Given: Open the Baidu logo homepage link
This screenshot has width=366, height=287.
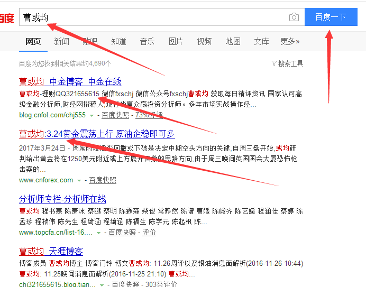Looking at the screenshot, I should (x=7, y=18).
